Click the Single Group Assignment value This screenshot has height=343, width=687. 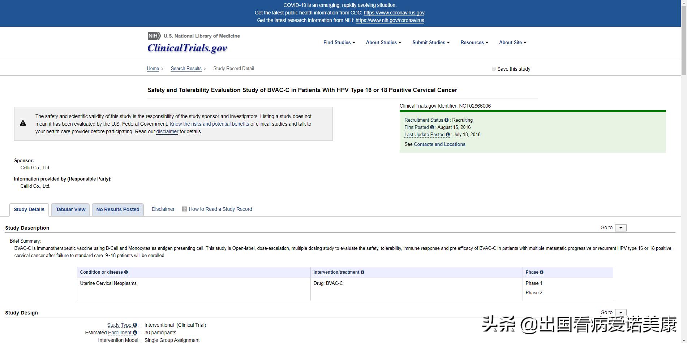pyautogui.click(x=172, y=340)
